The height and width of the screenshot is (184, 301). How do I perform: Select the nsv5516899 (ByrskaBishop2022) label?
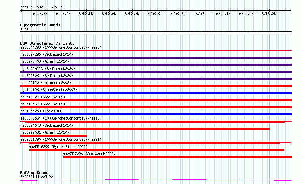58,147
